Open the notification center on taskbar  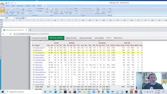[x=163, y=92]
